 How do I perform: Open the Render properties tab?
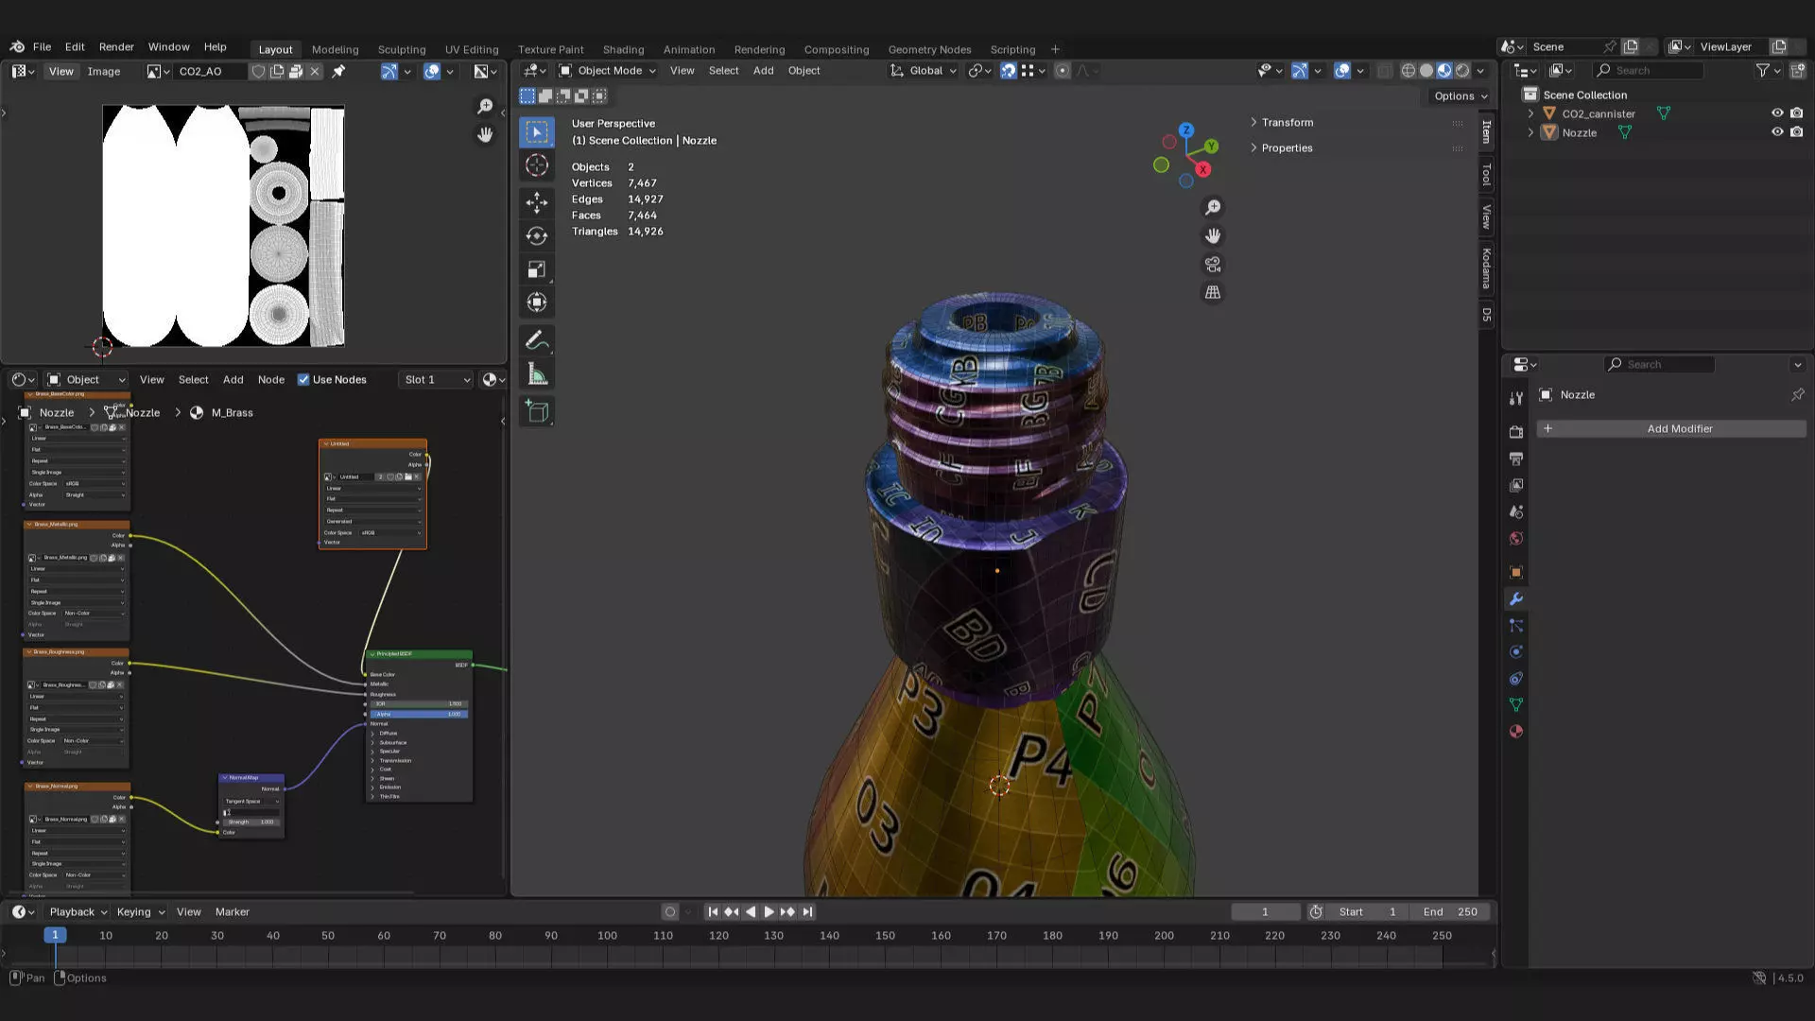pos(1516,432)
